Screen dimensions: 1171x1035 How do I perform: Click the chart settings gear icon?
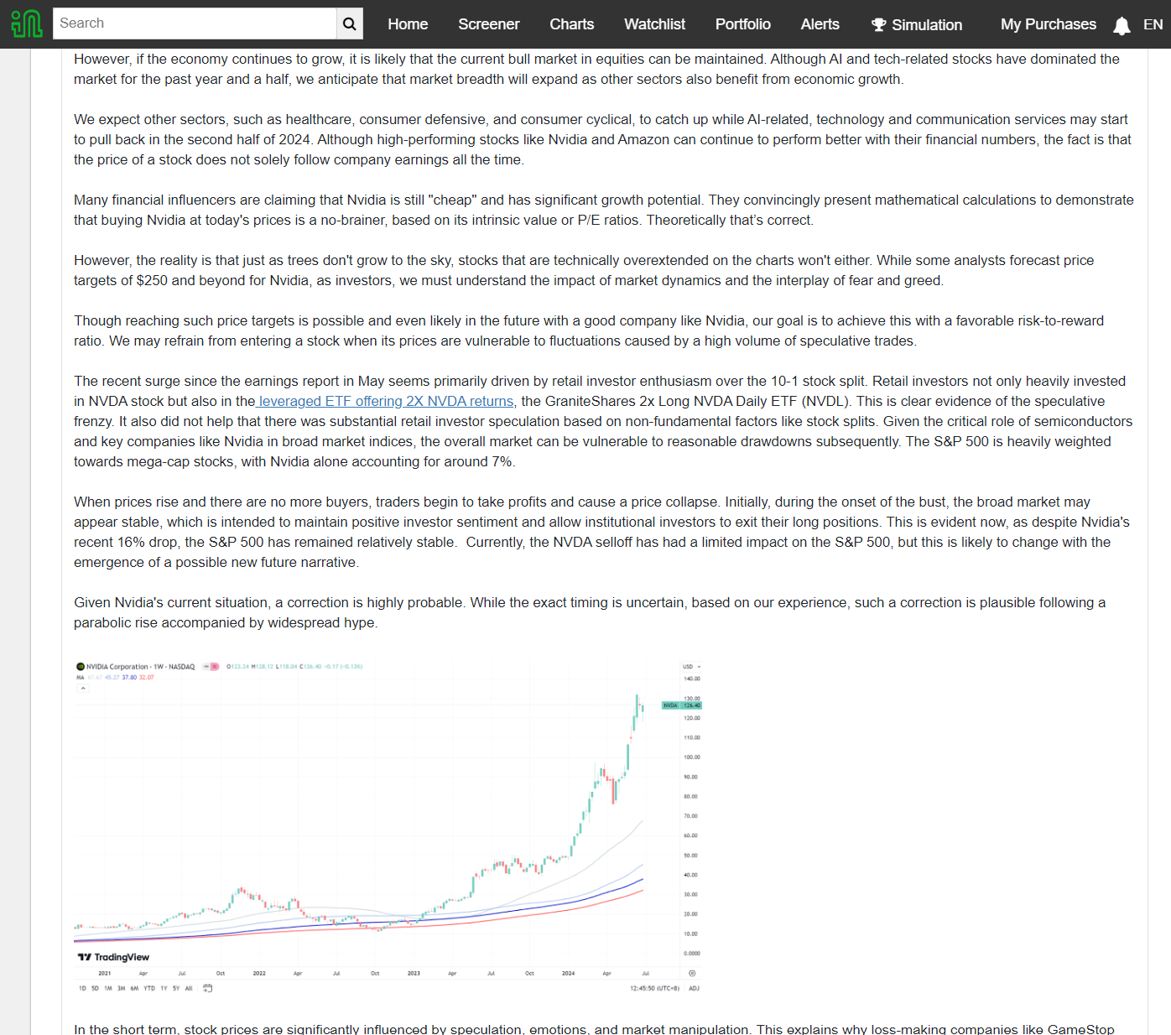tap(692, 974)
